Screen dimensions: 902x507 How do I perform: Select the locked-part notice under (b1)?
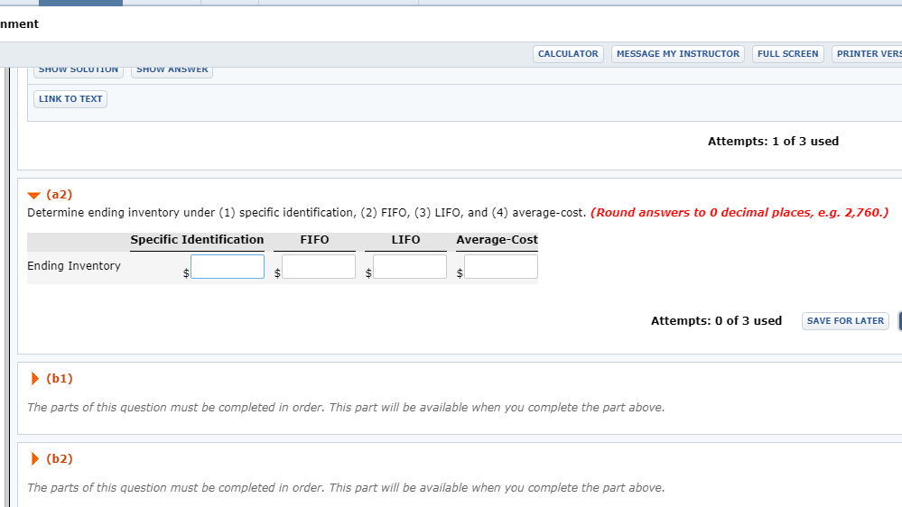(x=346, y=407)
